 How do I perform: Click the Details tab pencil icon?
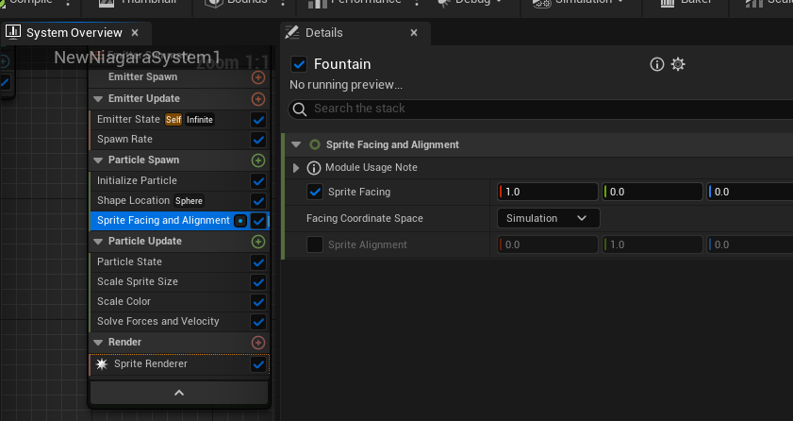pos(291,32)
